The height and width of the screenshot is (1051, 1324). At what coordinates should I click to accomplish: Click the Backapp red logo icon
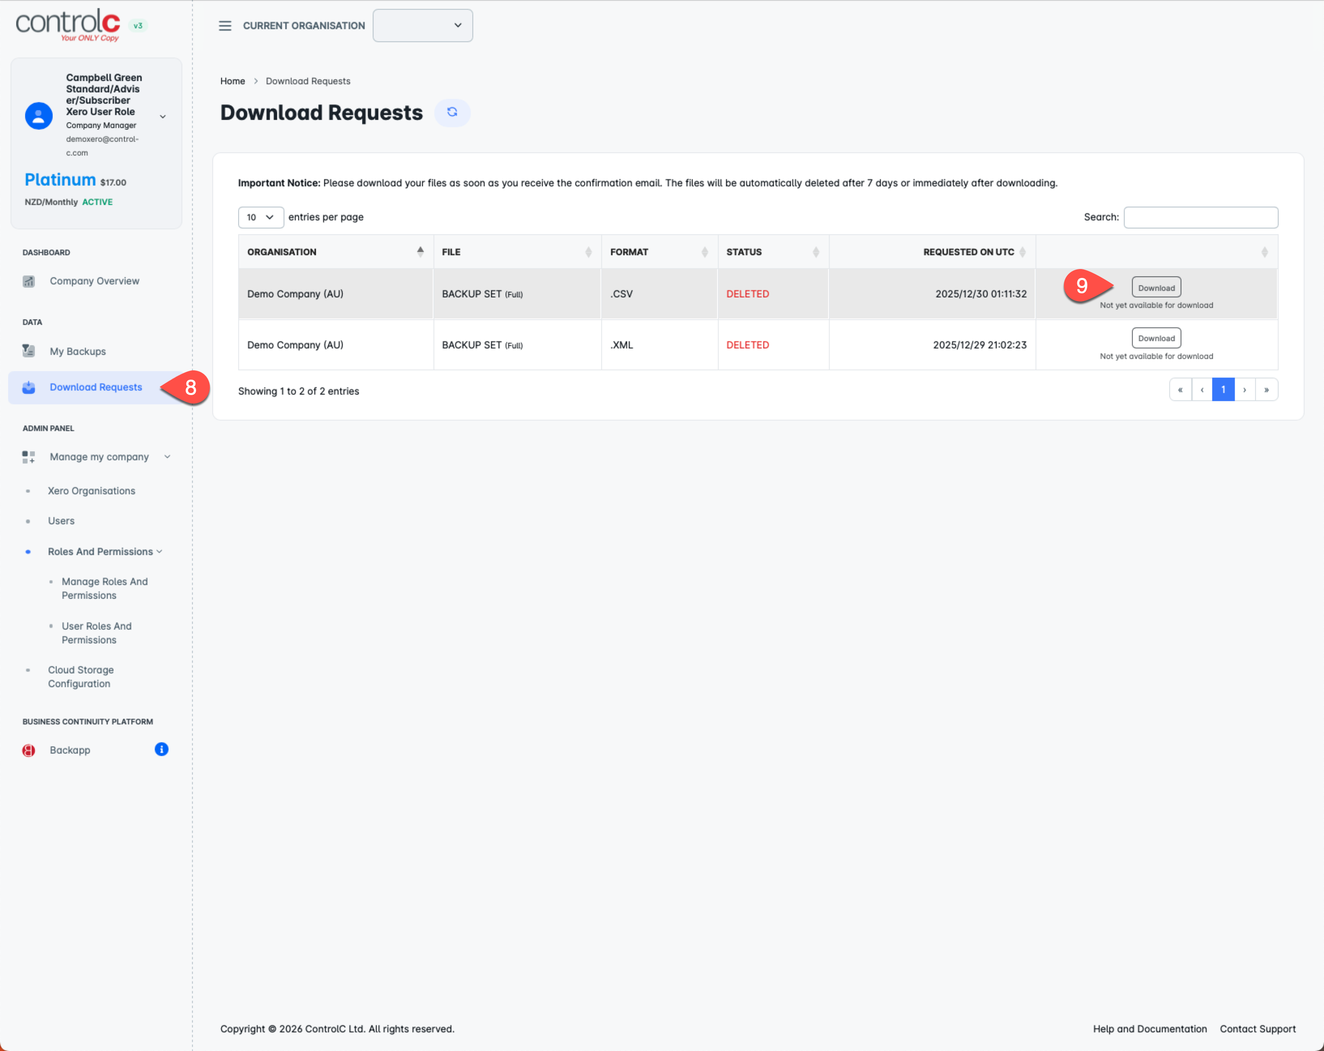pyautogui.click(x=29, y=750)
